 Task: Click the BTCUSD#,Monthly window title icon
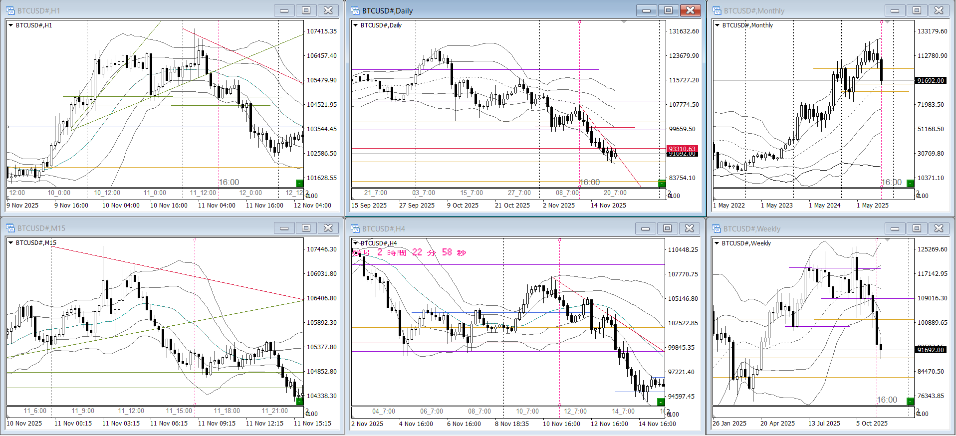coord(717,10)
